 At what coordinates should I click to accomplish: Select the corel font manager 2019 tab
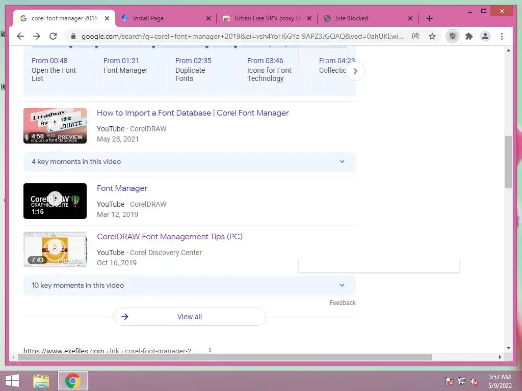tap(64, 18)
